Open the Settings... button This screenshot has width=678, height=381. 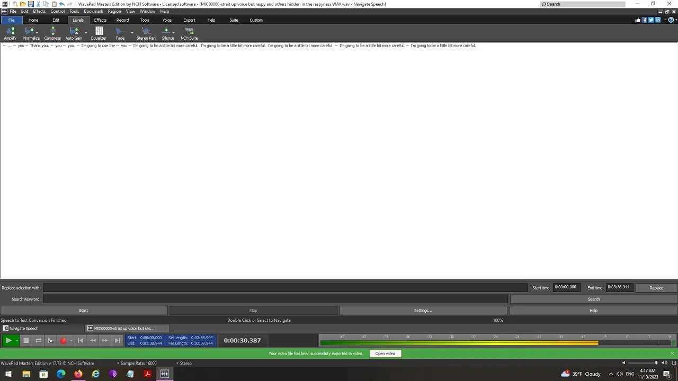click(423, 311)
